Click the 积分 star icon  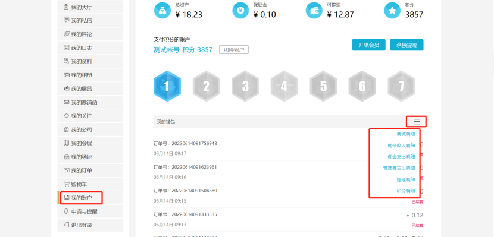point(392,10)
